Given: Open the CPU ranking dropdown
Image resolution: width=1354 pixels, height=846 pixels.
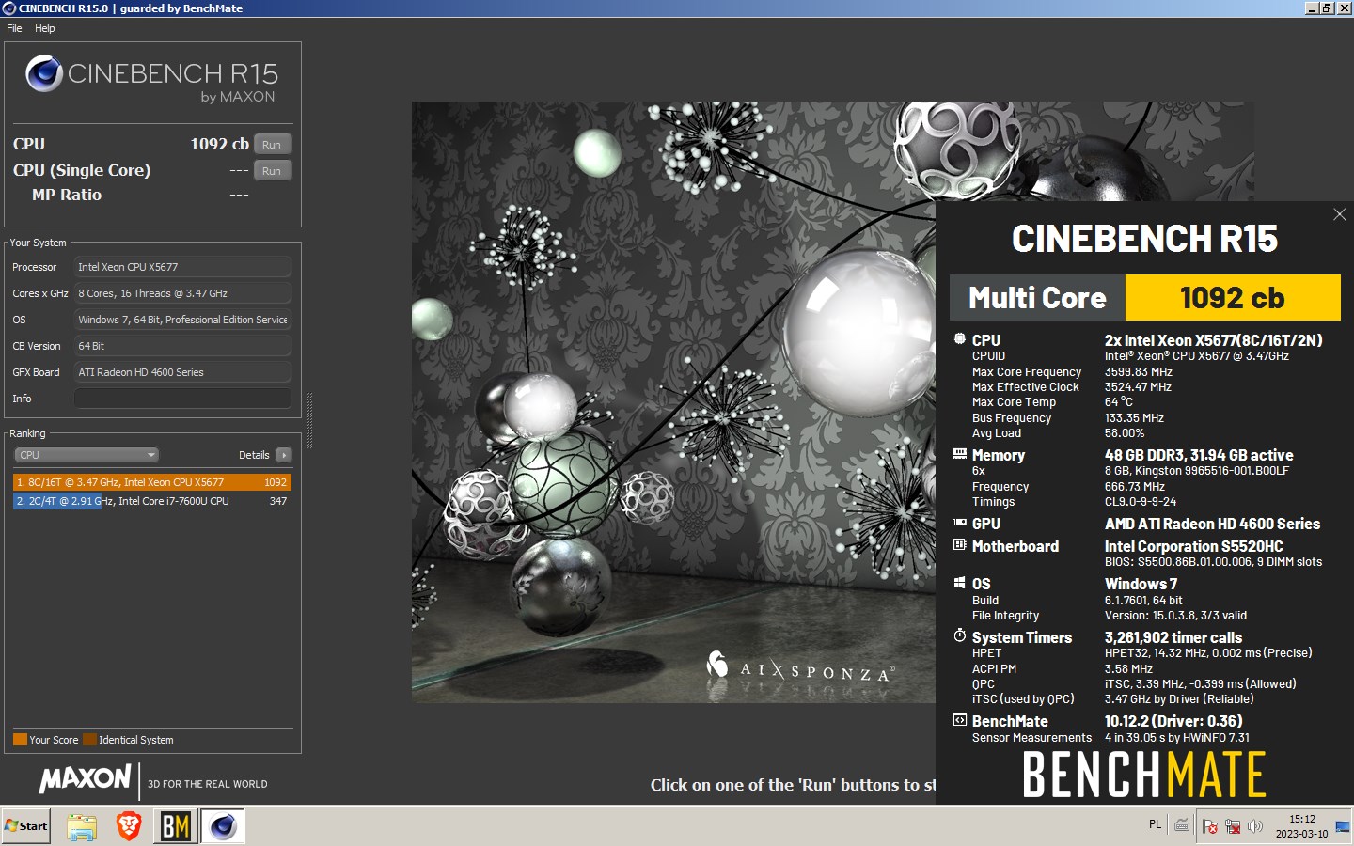Looking at the screenshot, I should point(86,455).
